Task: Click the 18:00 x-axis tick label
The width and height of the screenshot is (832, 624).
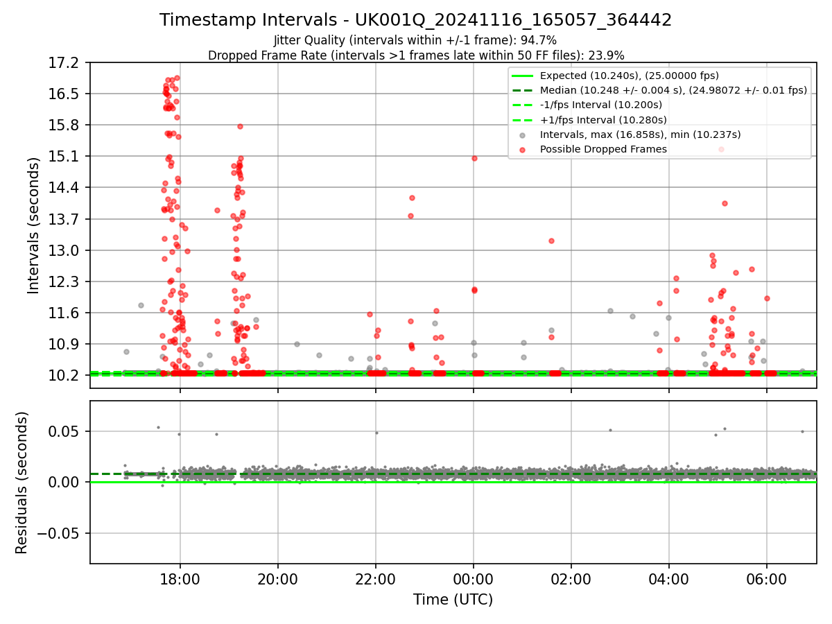Action: click(180, 580)
